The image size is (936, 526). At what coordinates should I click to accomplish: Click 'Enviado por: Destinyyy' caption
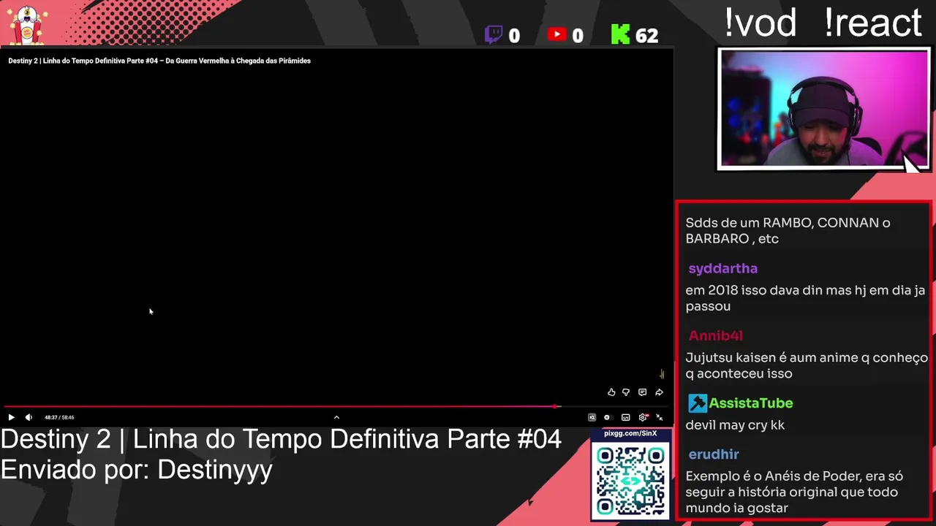tap(136, 469)
